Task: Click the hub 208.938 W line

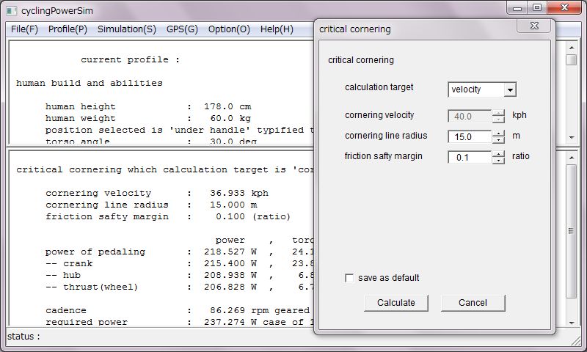Action: [x=179, y=275]
